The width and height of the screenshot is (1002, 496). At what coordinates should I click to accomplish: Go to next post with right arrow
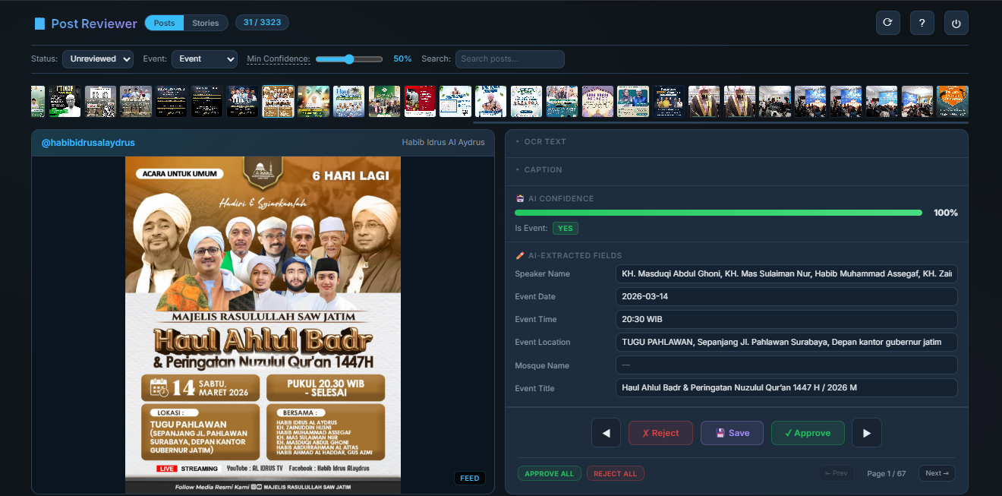[x=866, y=433]
